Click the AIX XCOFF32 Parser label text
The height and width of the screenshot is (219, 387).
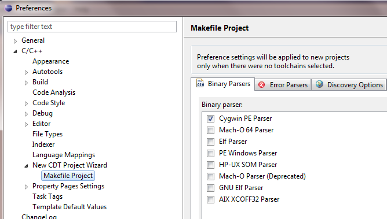tap(249, 199)
